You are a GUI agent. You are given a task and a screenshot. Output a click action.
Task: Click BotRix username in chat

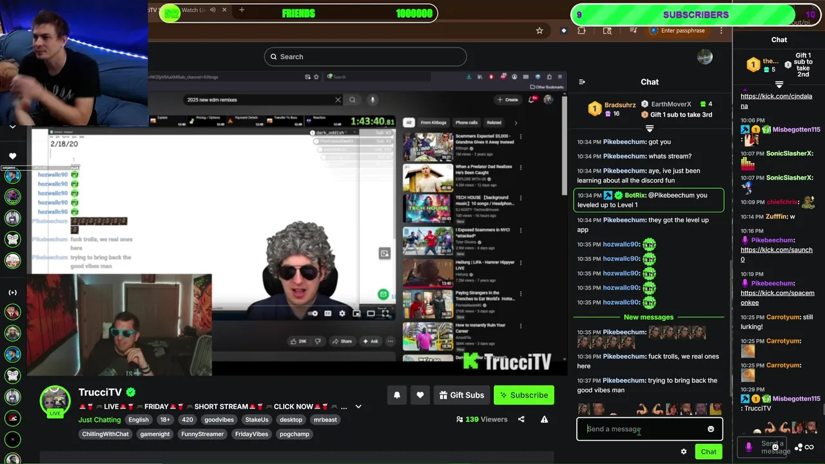(x=636, y=195)
